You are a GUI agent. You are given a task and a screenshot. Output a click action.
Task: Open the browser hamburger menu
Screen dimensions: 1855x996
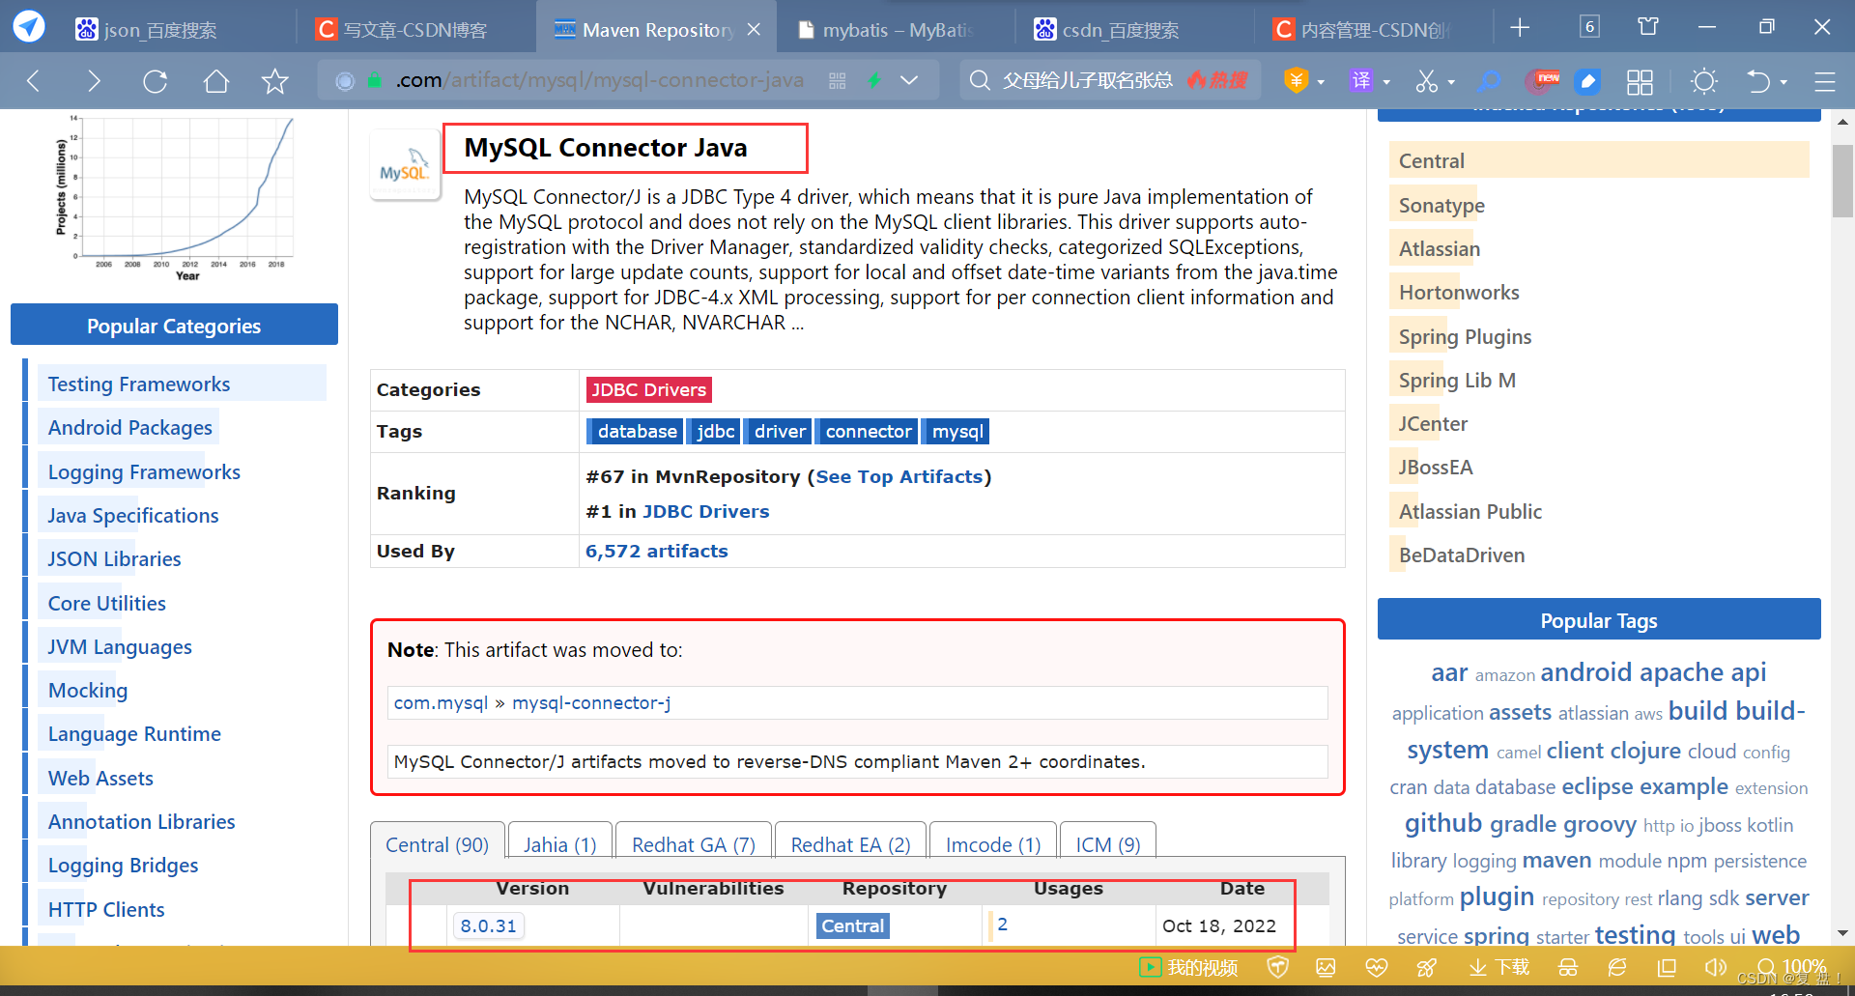[x=1824, y=81]
